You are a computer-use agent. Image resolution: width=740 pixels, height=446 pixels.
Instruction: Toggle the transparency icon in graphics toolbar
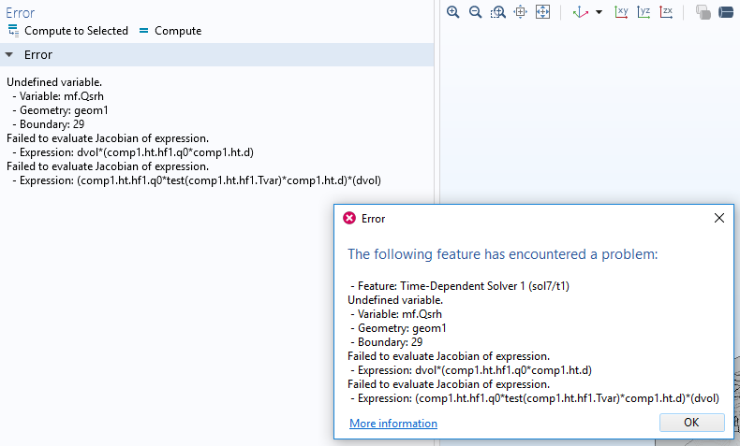point(703,12)
